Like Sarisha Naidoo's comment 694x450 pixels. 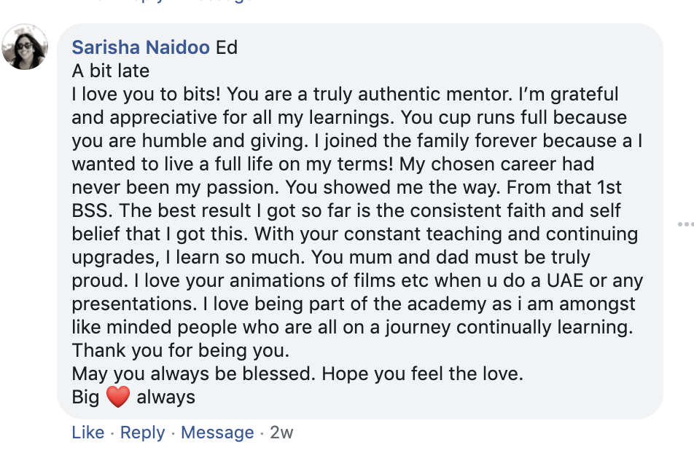point(87,433)
